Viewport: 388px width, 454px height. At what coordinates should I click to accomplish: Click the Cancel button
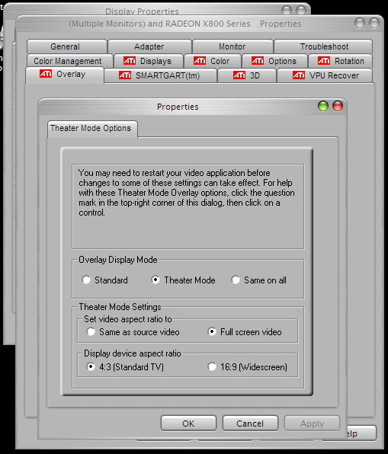pyautogui.click(x=250, y=424)
